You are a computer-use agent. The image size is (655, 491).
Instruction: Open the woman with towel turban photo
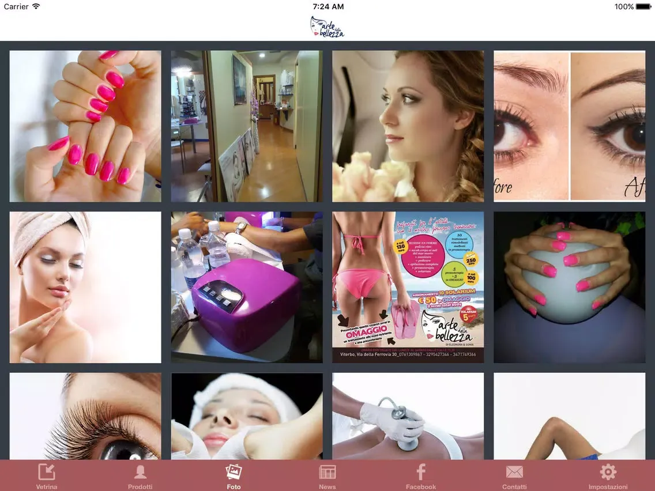(x=85, y=287)
